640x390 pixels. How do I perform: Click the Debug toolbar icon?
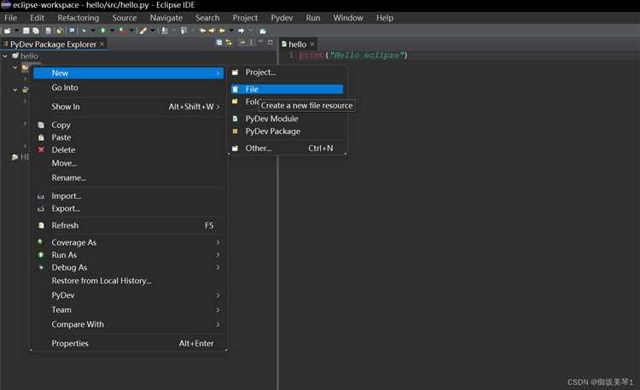pos(84,31)
